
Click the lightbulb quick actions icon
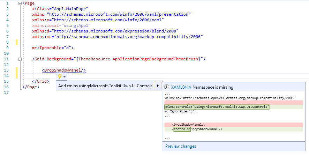point(60,76)
